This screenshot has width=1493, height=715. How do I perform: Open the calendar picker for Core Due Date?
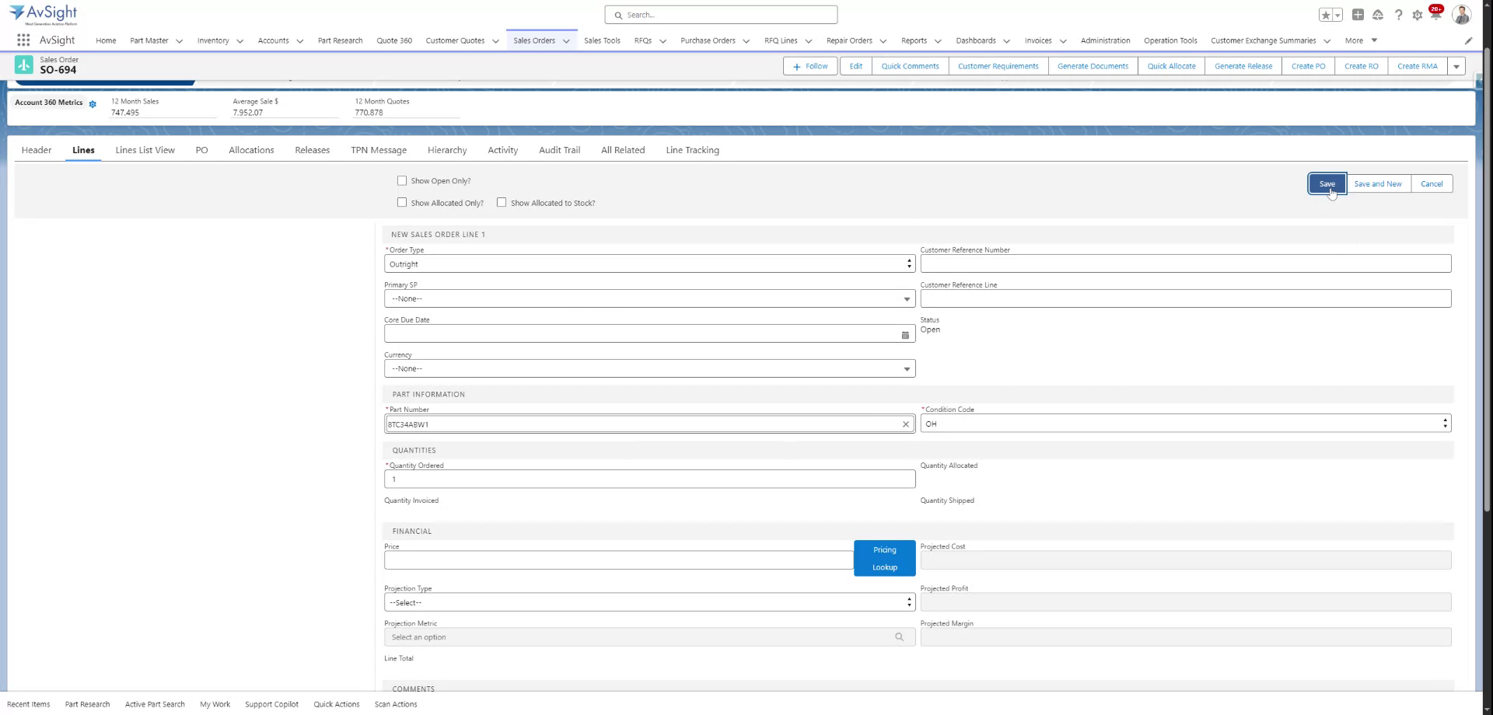click(x=904, y=335)
